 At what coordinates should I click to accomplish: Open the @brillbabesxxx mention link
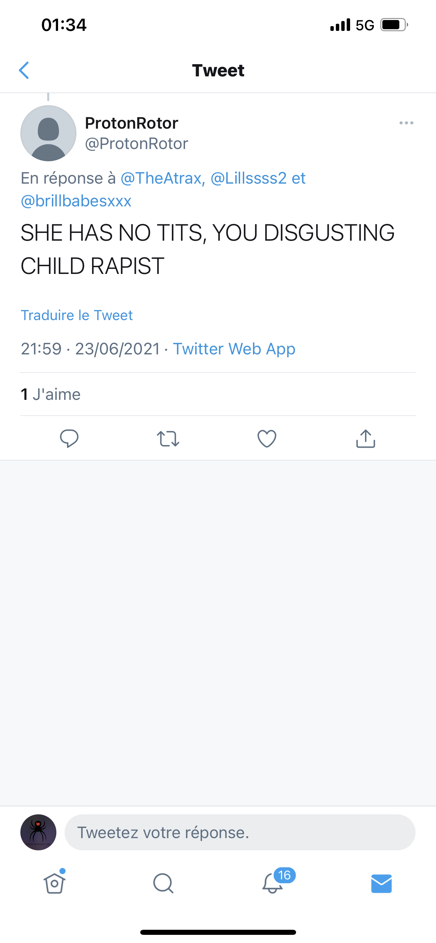tap(76, 201)
